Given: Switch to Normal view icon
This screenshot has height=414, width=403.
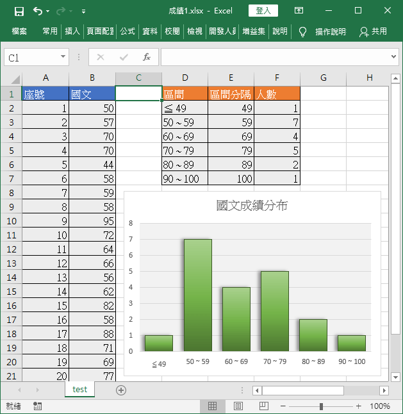Looking at the screenshot, I should pyautogui.click(x=212, y=406).
